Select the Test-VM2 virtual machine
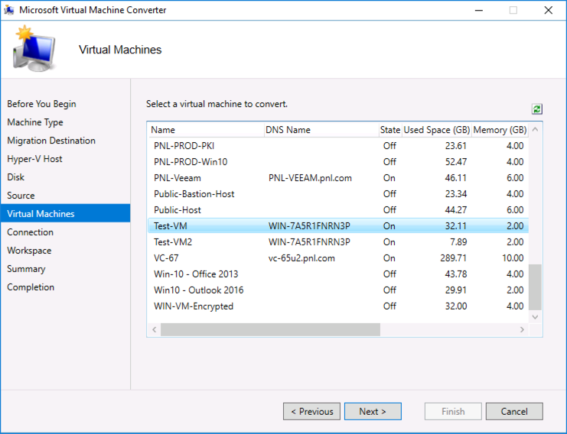567x434 pixels. (x=338, y=242)
